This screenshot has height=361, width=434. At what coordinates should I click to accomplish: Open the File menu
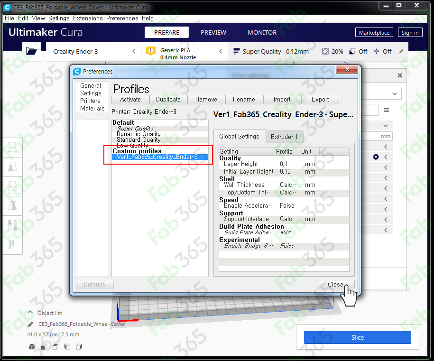(9, 19)
